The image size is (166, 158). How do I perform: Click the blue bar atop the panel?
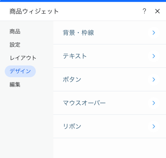[83, 1]
